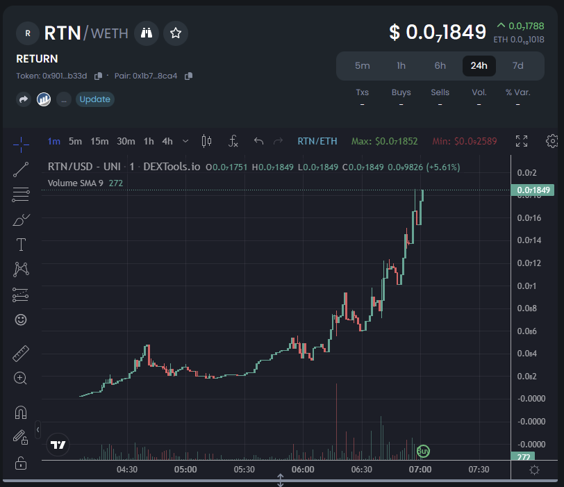
Task: Click the share arrow icon
Action: (24, 99)
